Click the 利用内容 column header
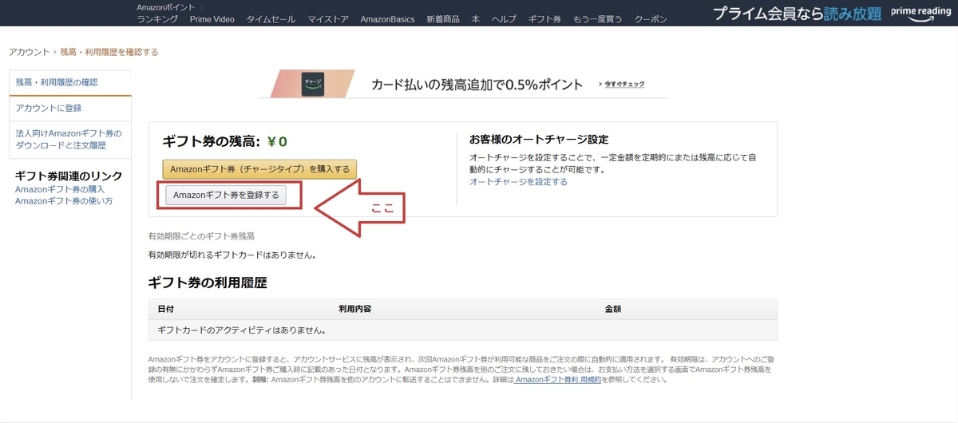Viewport: 958px width, 423px height. tap(354, 308)
